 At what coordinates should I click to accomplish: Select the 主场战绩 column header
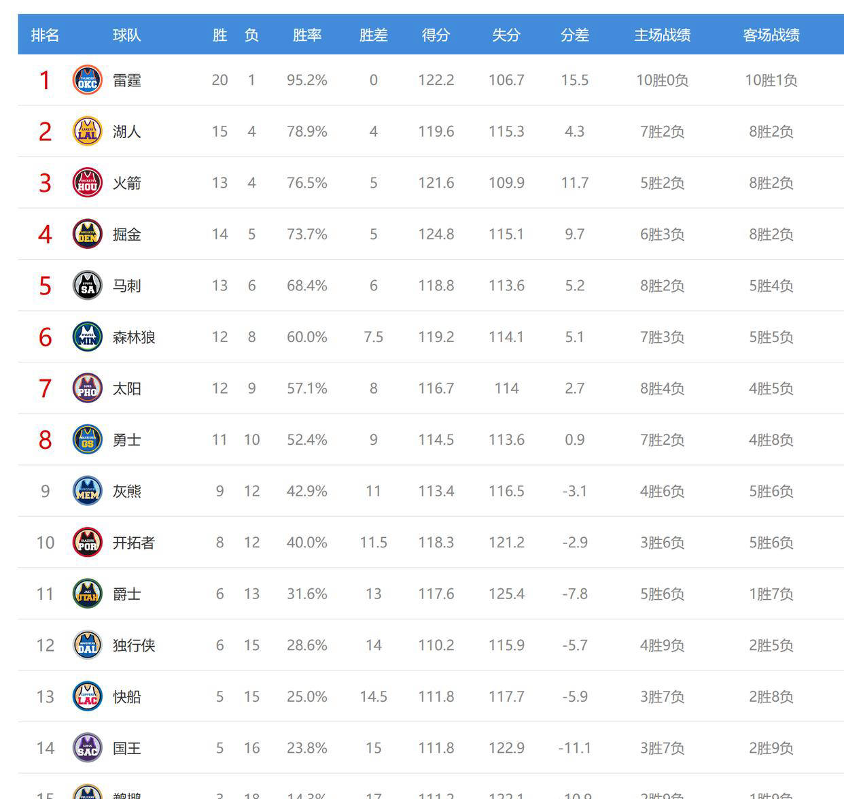pyautogui.click(x=662, y=35)
